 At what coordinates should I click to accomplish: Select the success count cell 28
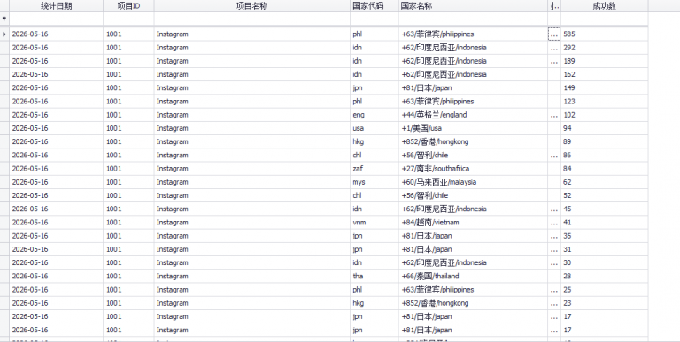[x=605, y=277]
